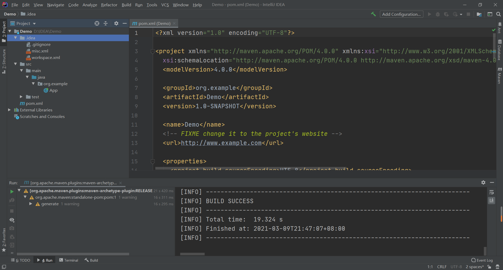
Task: Collapse the org.example package
Action: point(33,84)
